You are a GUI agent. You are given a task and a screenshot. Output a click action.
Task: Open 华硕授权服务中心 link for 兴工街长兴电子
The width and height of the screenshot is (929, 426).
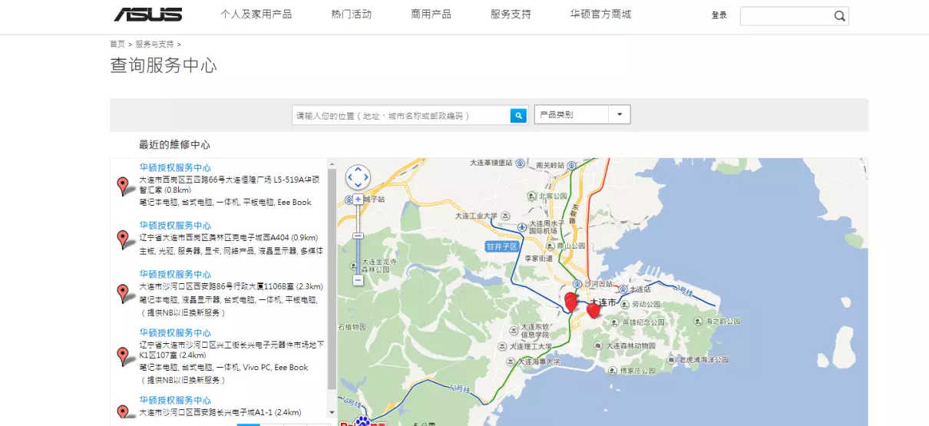175,333
